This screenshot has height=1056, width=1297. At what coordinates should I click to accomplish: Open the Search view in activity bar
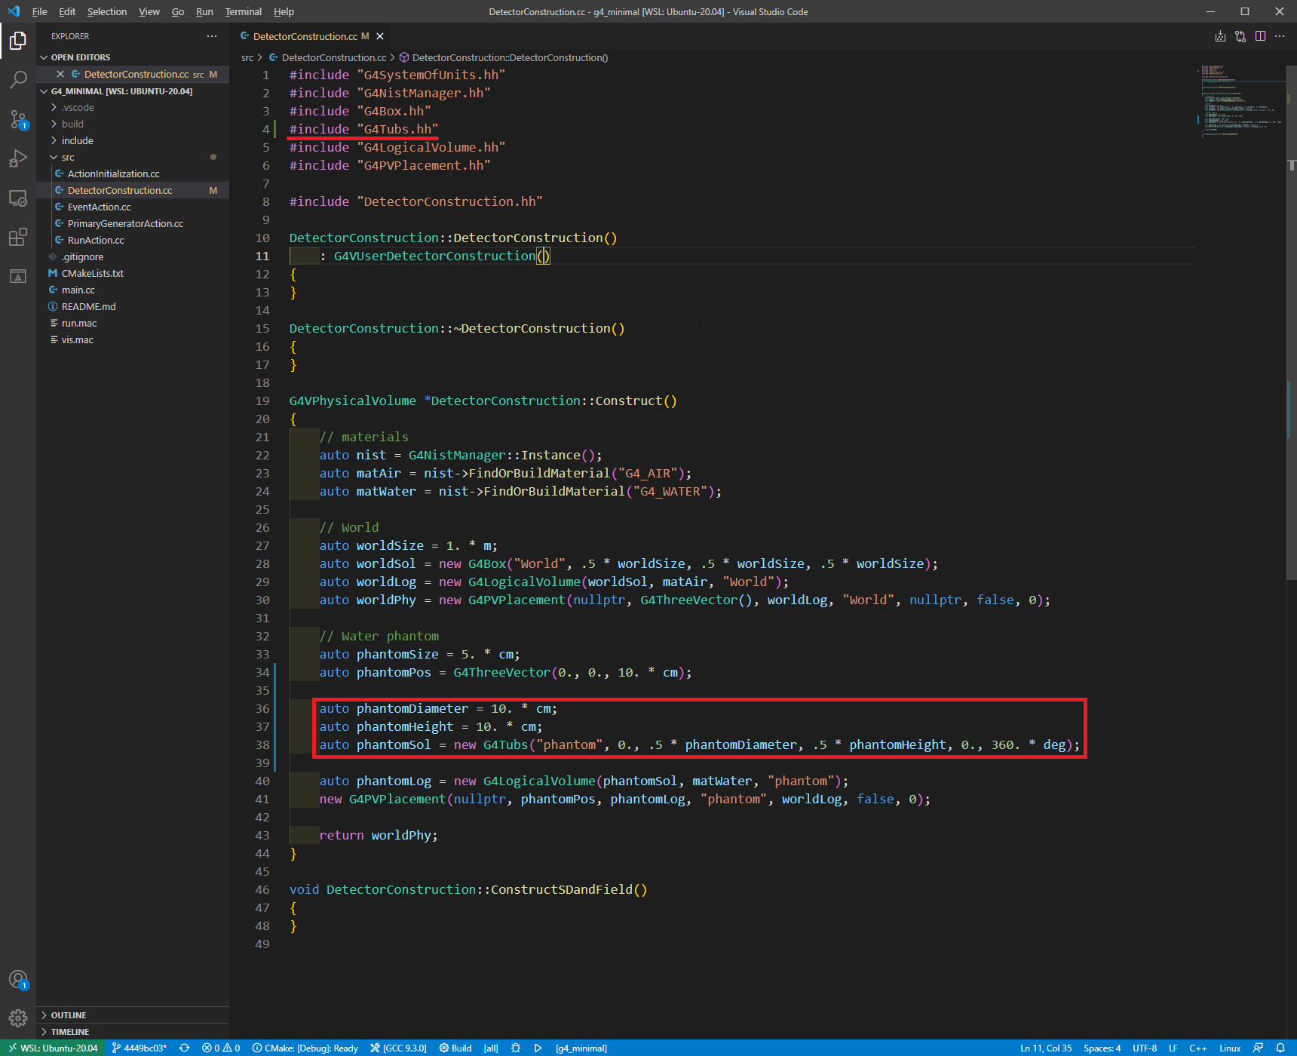(x=18, y=79)
